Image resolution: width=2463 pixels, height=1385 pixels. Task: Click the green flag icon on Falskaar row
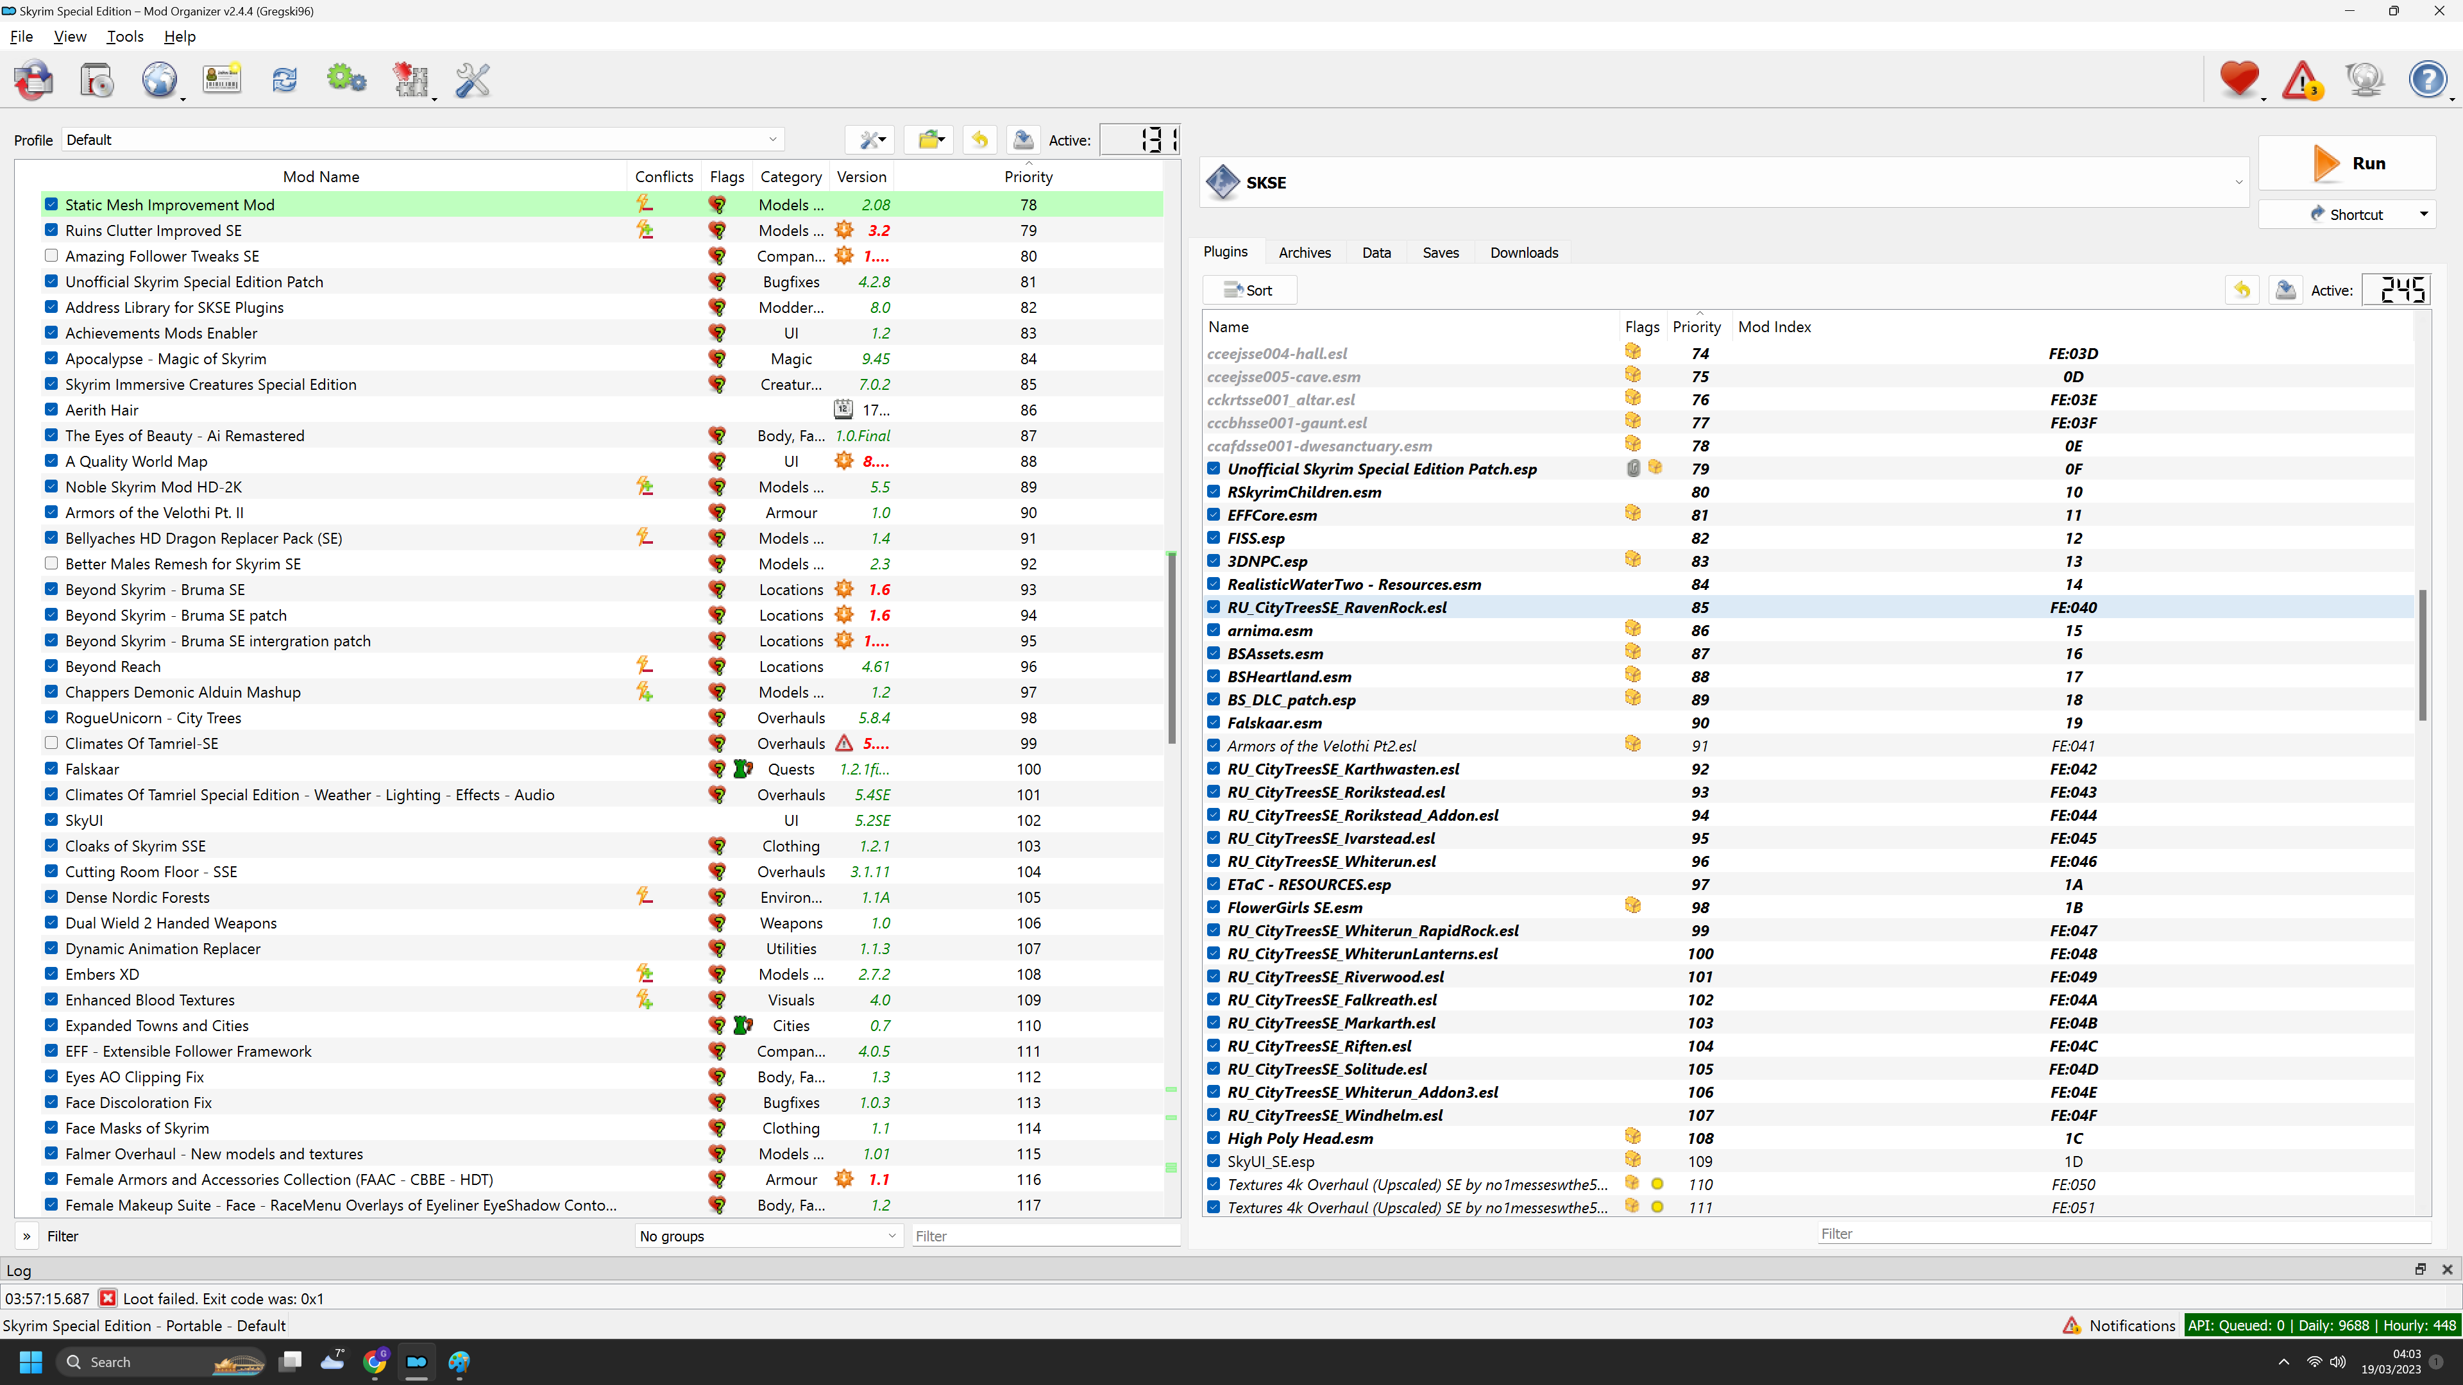[x=743, y=769]
